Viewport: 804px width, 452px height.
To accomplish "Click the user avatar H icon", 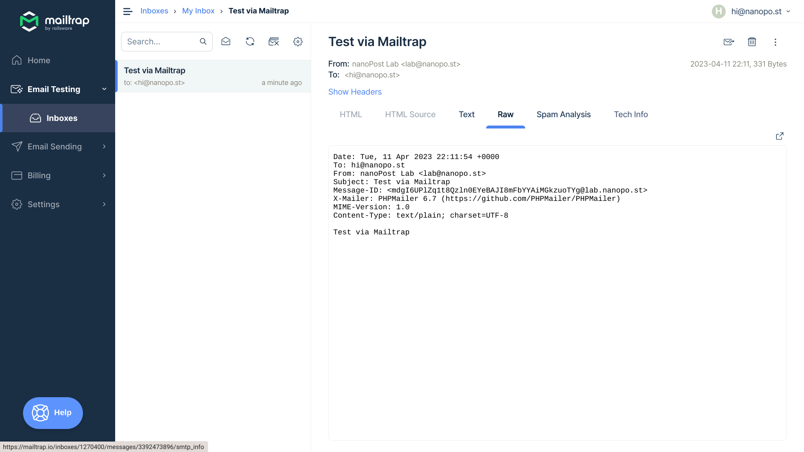I will coord(719,11).
